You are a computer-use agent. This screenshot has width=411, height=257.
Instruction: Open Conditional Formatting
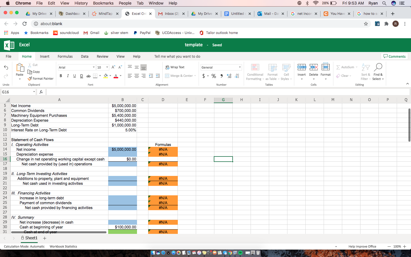coord(255,72)
